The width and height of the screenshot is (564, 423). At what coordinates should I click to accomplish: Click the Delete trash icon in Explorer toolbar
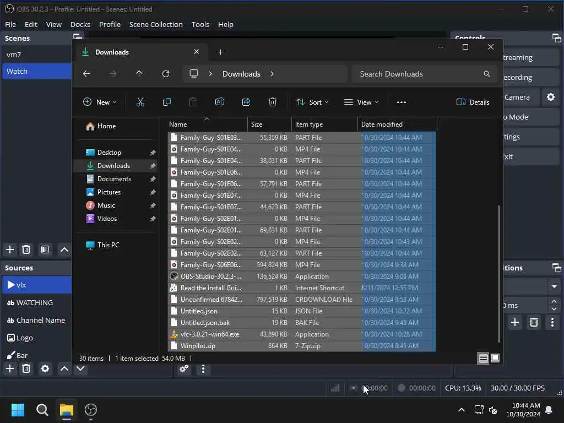point(273,102)
